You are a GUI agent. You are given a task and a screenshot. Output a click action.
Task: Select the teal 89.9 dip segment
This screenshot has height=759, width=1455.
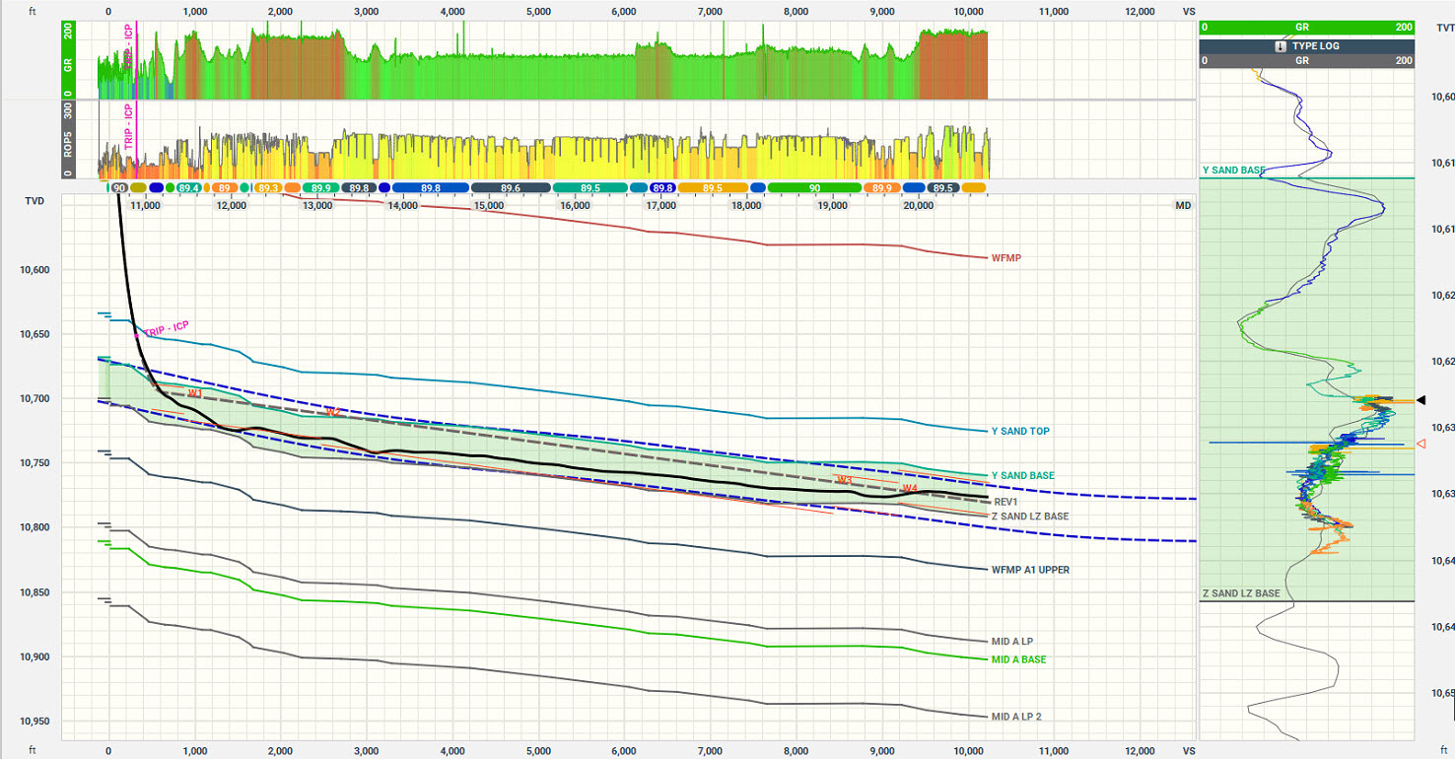point(320,187)
